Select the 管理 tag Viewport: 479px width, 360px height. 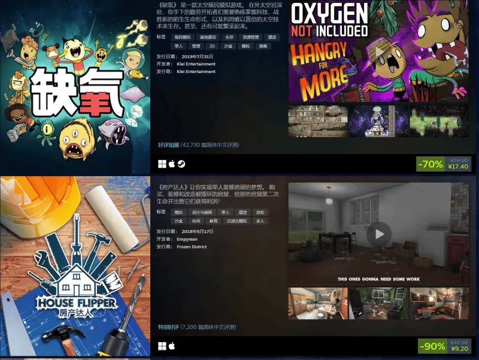[x=196, y=46]
